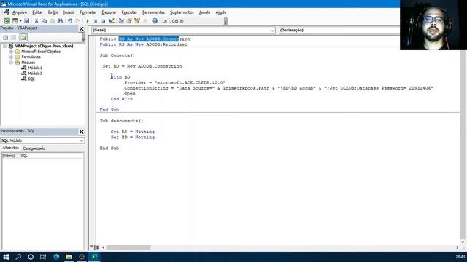The image size is (467, 262).
Task: Expand the Formulários folder
Action: coord(11,57)
